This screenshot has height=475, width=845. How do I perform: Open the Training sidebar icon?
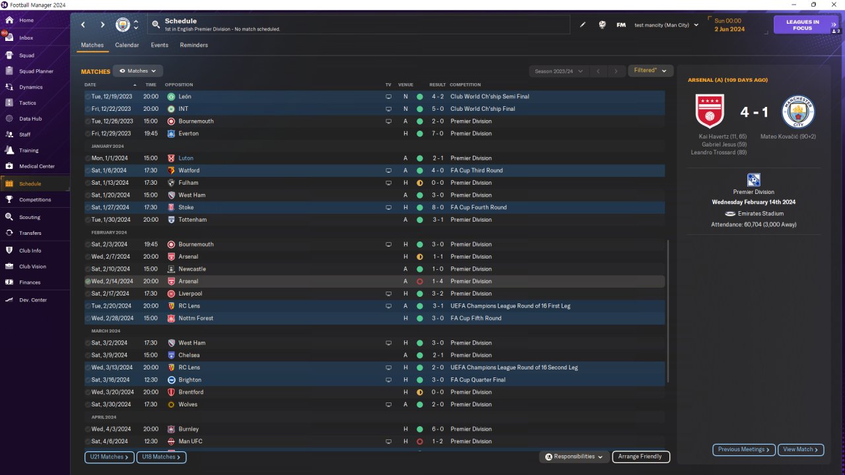[x=9, y=150]
